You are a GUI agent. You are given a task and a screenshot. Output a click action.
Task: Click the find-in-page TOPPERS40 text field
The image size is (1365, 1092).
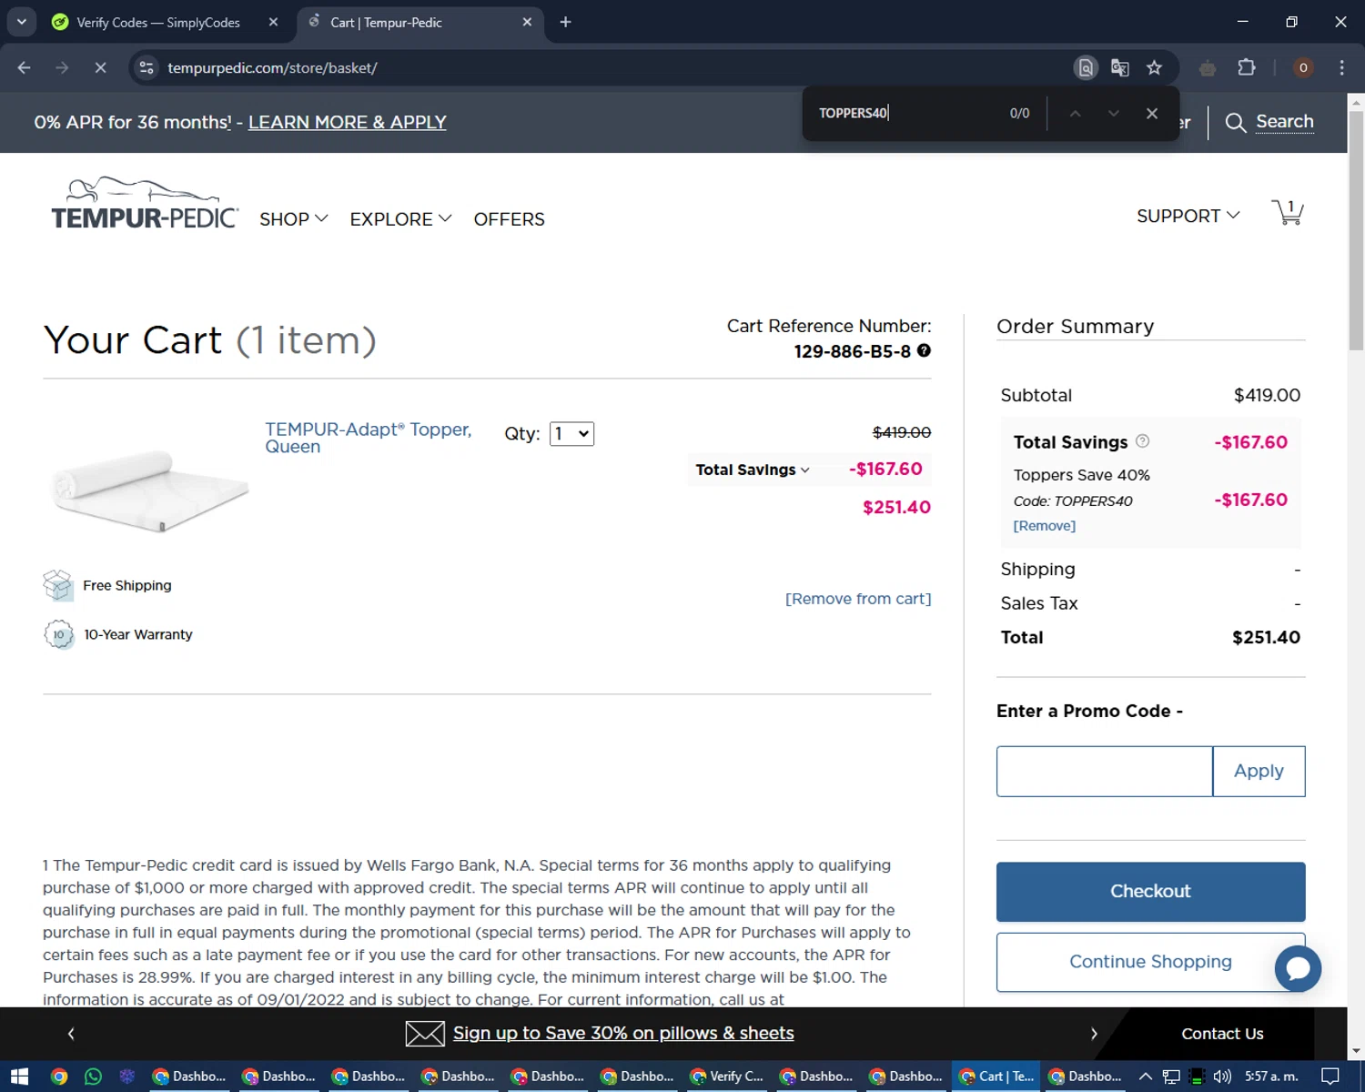(901, 113)
